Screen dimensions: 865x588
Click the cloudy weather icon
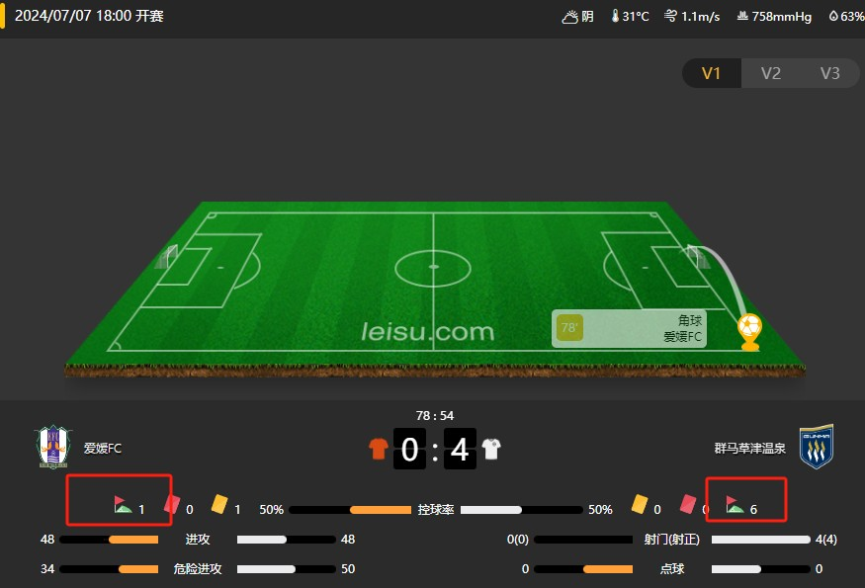[x=569, y=17]
